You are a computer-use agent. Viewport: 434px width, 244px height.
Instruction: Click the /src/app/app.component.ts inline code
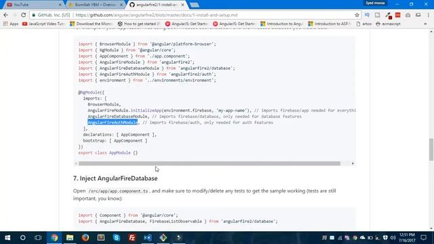point(118,191)
